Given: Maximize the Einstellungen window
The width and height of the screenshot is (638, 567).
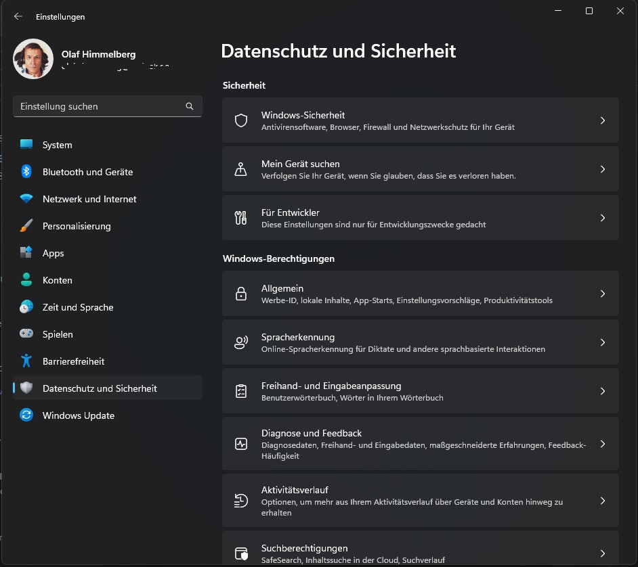Looking at the screenshot, I should tap(589, 11).
